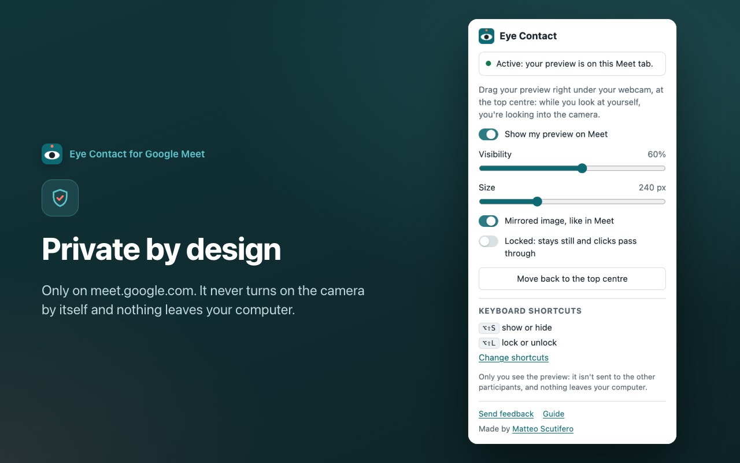
Task: Click the green active status dot
Action: click(x=489, y=64)
